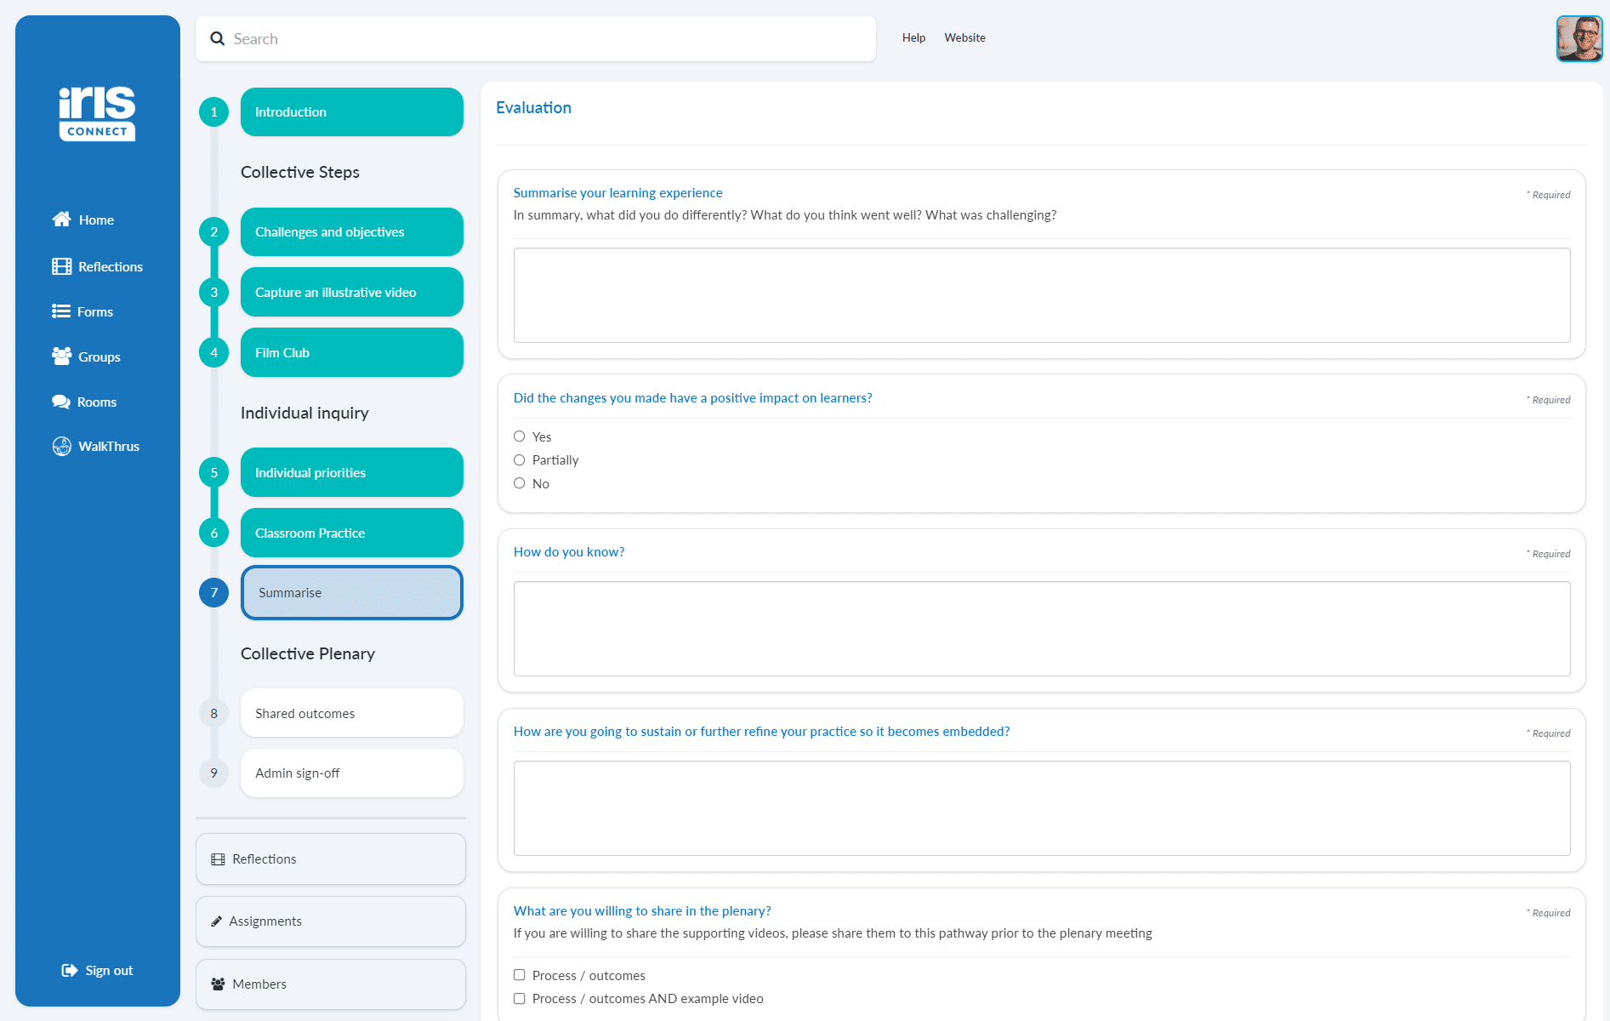Screen dimensions: 1610x1021
Task: Click the Home house icon
Action: (61, 220)
